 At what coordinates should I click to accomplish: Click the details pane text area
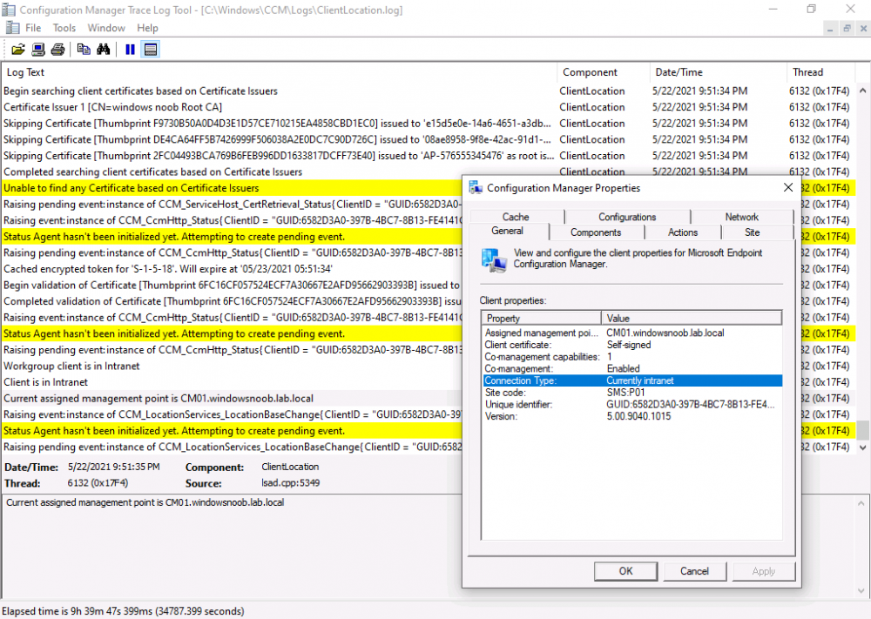[233, 547]
